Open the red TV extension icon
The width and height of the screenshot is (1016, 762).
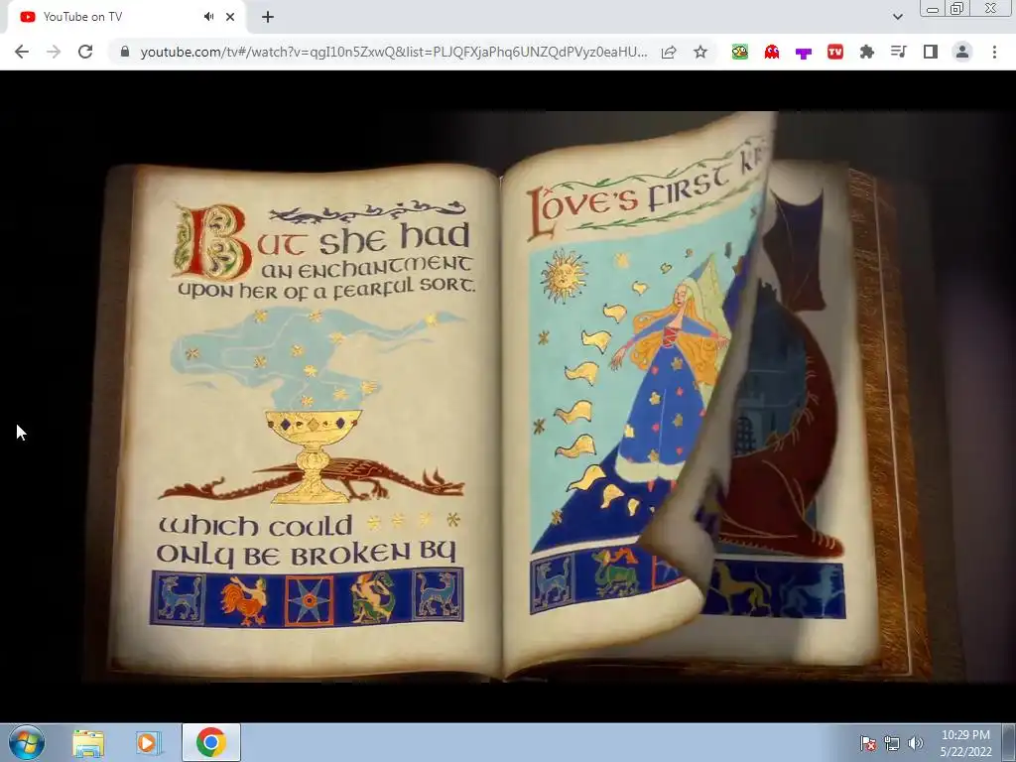point(835,52)
